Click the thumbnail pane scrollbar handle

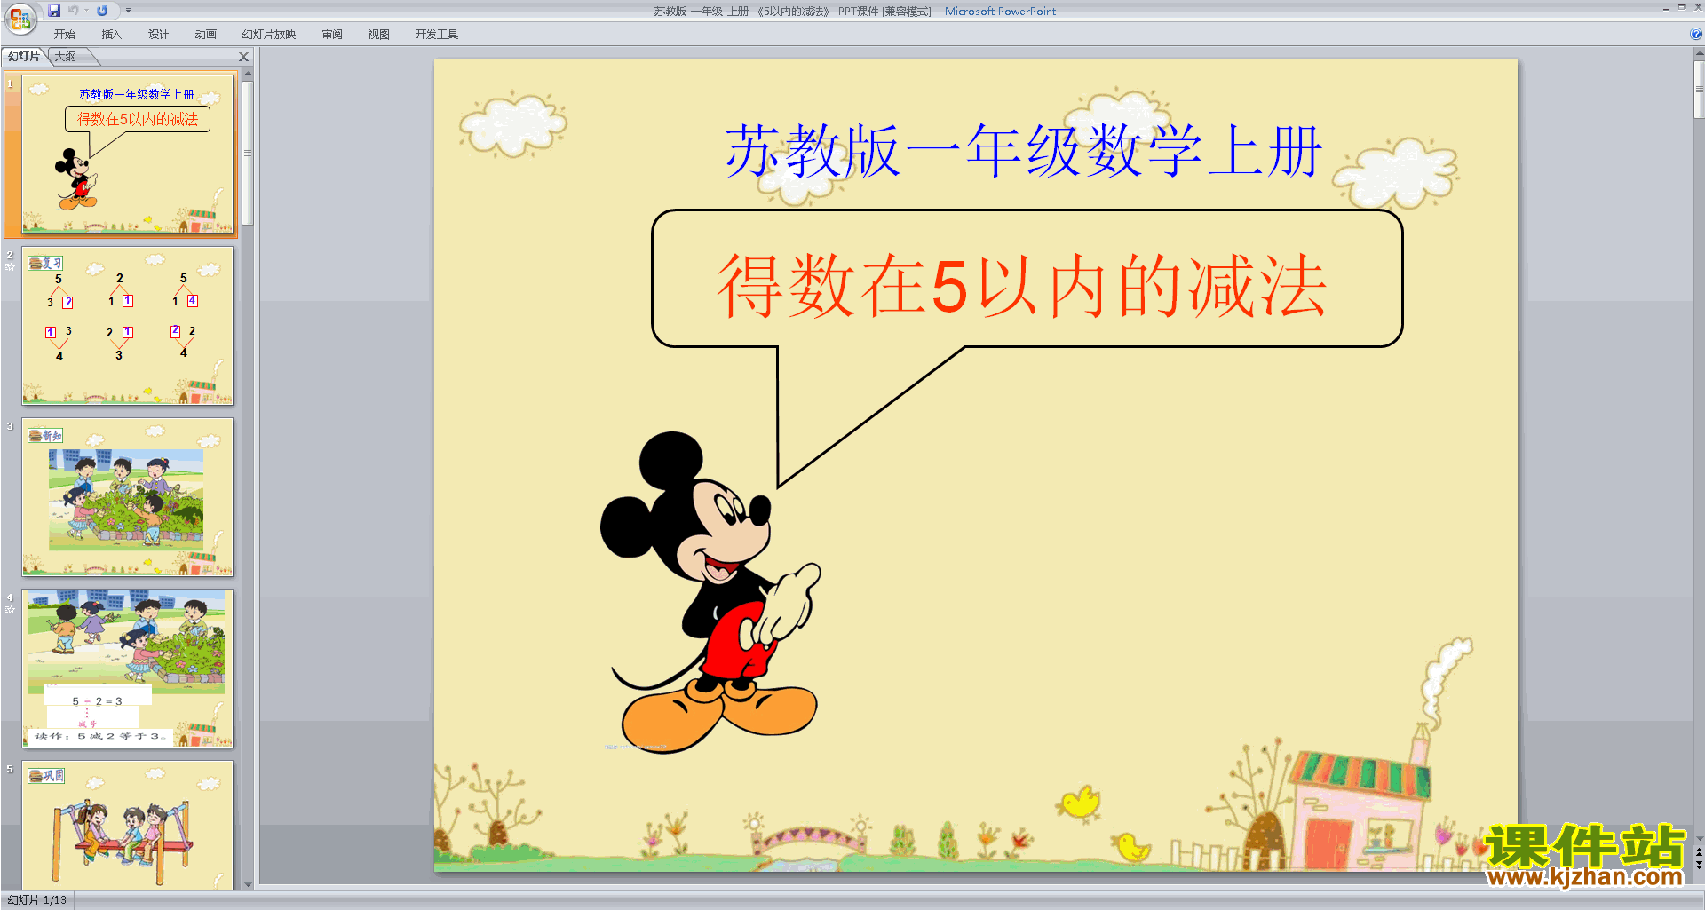248,153
